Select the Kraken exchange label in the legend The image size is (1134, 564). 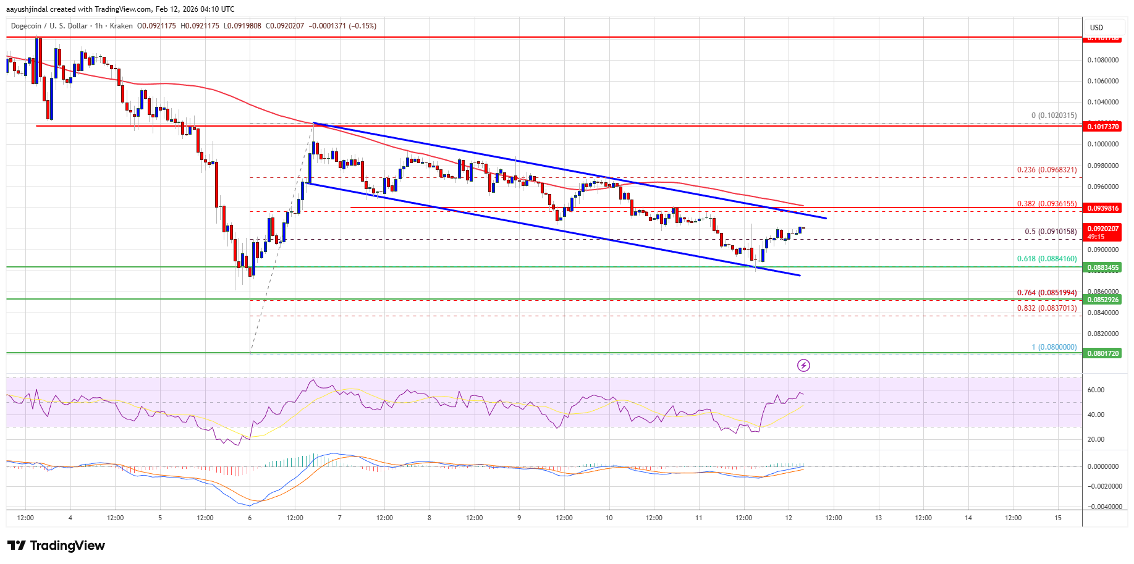(121, 26)
